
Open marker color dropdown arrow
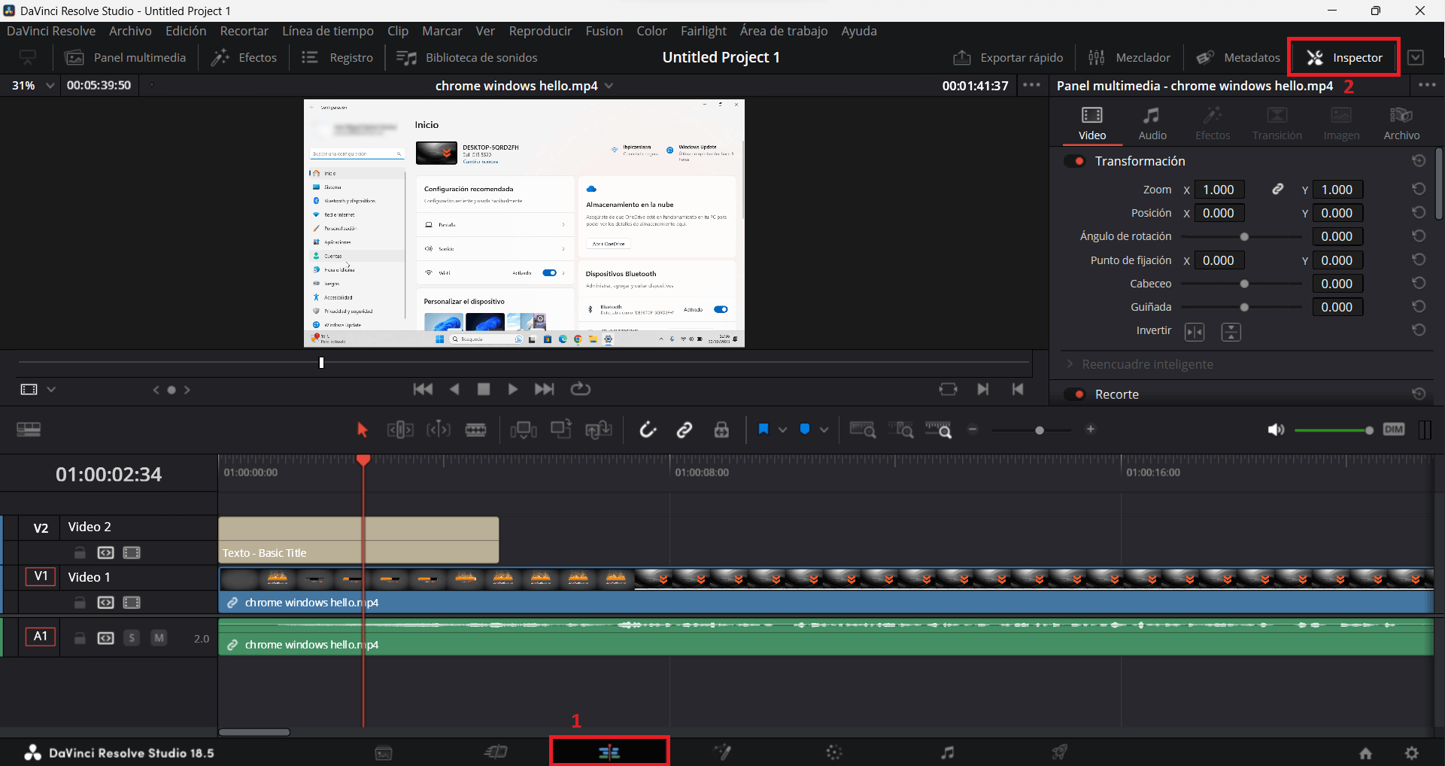824,430
